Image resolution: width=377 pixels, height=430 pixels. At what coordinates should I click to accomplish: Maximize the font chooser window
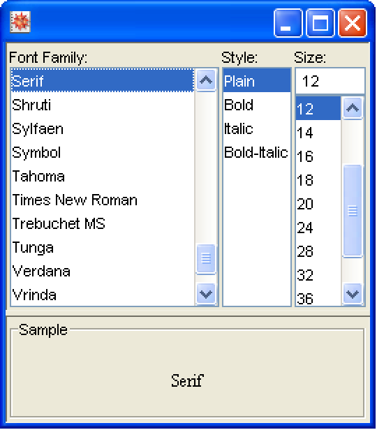click(320, 23)
